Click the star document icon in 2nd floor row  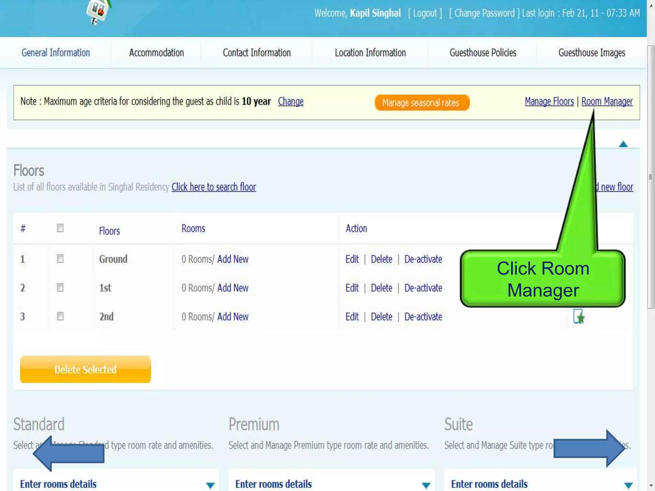[579, 316]
